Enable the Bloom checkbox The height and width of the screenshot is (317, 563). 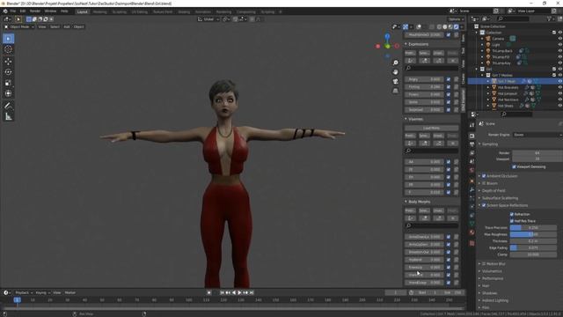click(x=484, y=183)
